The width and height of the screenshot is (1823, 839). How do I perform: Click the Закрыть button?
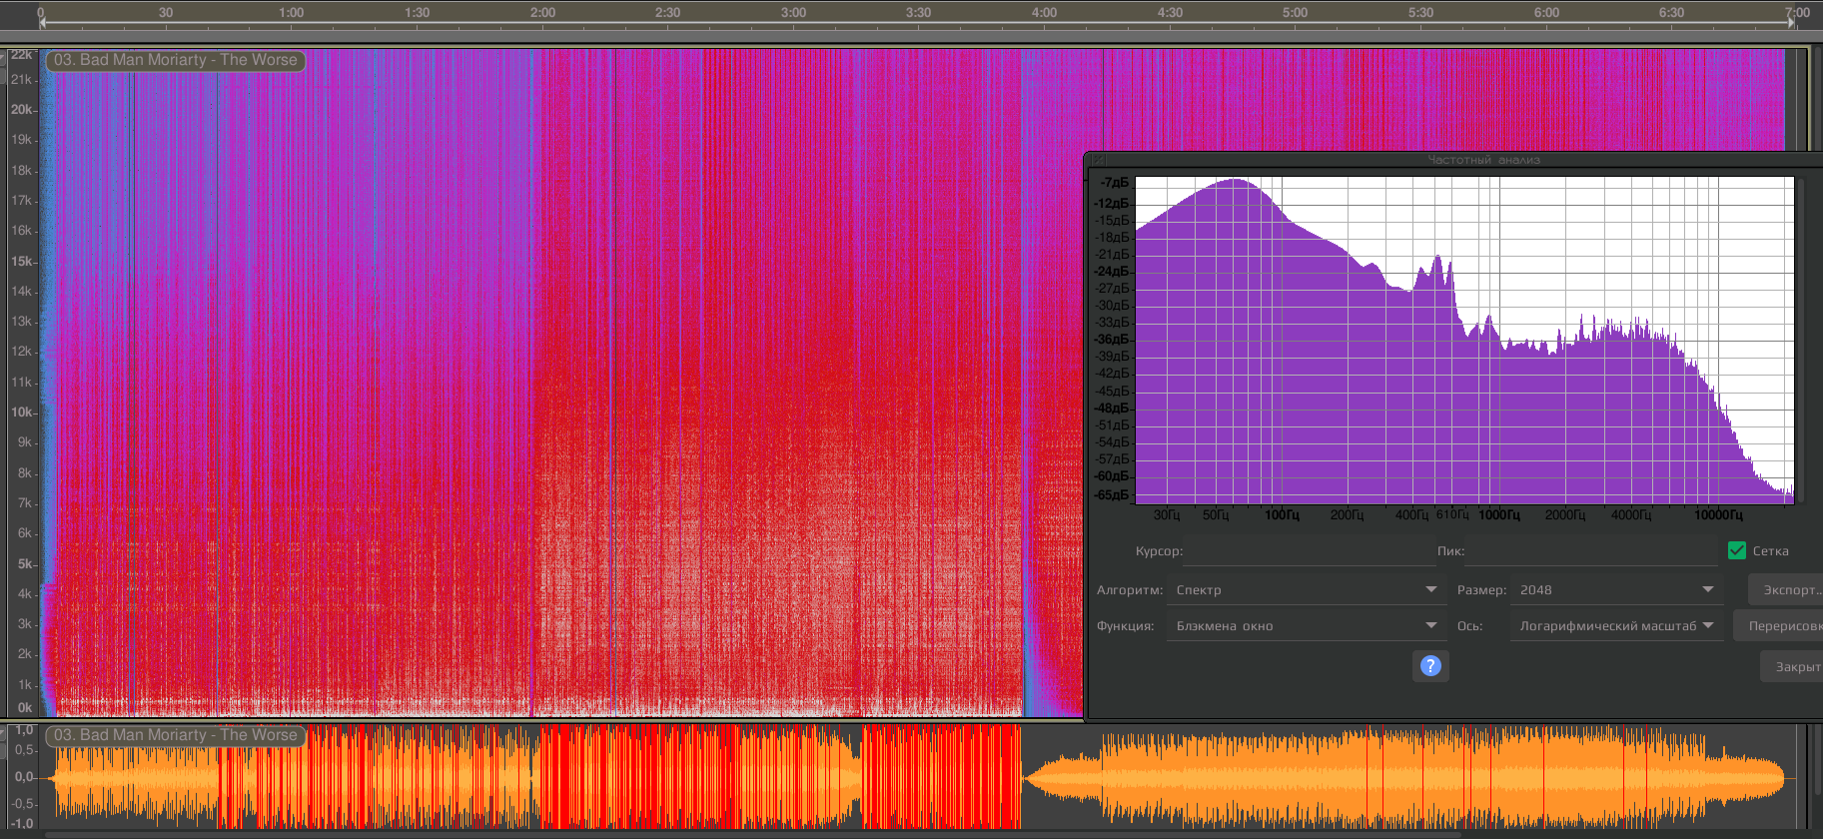[x=1793, y=666]
